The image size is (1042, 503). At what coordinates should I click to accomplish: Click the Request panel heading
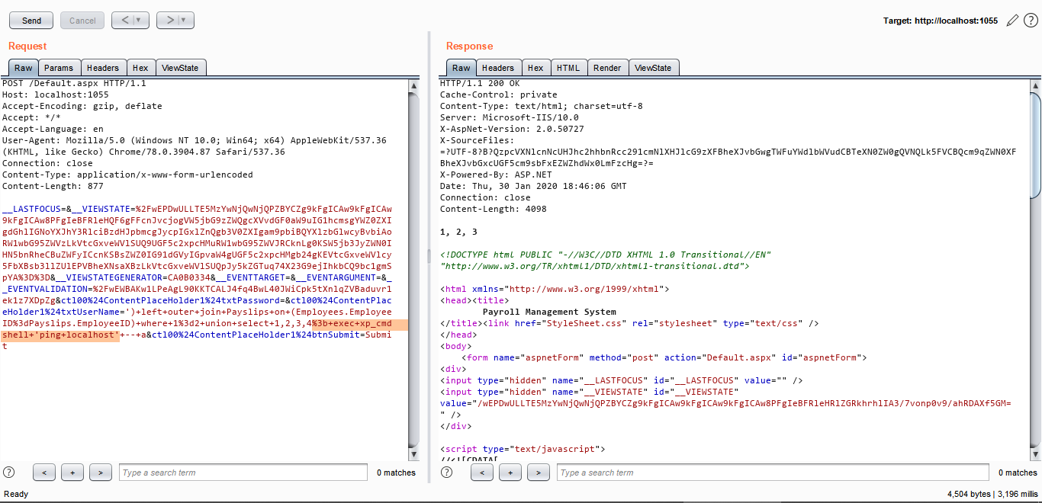point(28,46)
